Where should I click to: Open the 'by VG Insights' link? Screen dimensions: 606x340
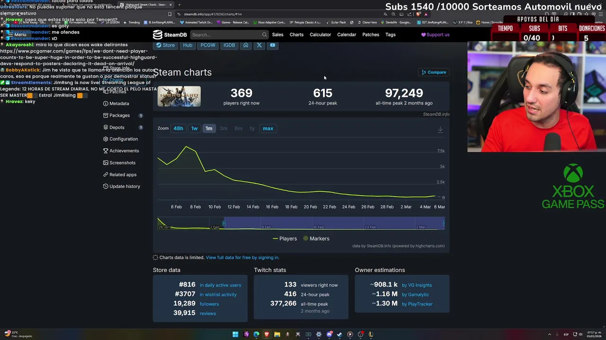click(x=417, y=285)
